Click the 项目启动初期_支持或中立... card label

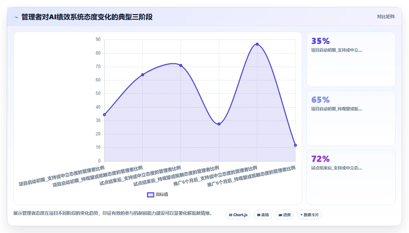pyautogui.click(x=337, y=50)
